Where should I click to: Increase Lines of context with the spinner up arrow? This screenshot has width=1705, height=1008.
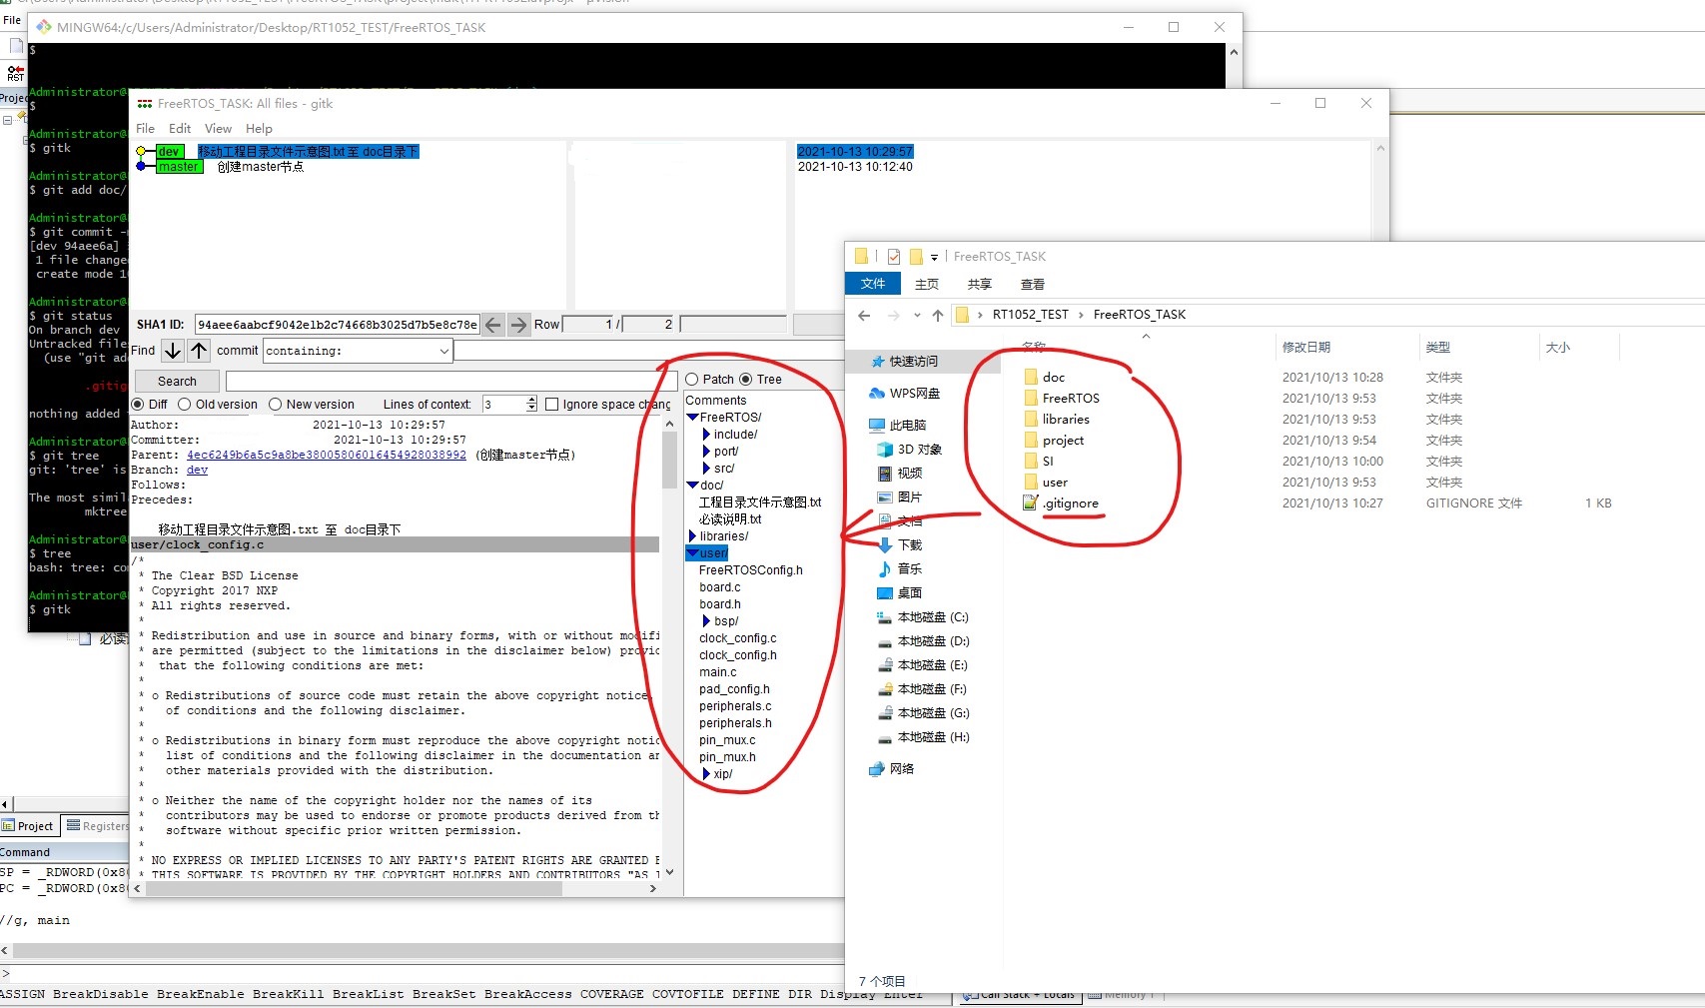pyautogui.click(x=530, y=400)
